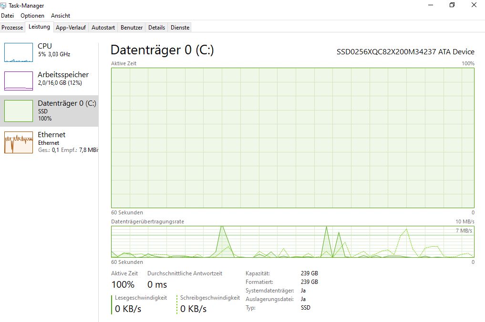485x322 pixels.
Task: Switch to the Prozesse tab
Action: 12,28
